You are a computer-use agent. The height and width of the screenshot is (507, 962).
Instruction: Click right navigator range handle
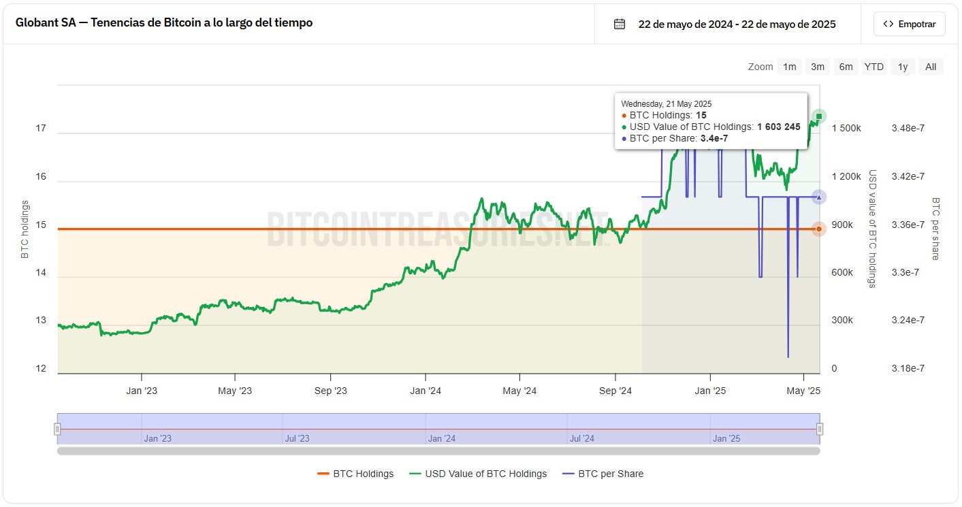tap(820, 429)
